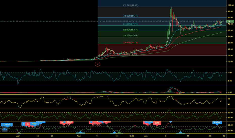Click the 90.00 price scale value
The width and height of the screenshot is (235, 138).
pyautogui.click(x=230, y=12)
